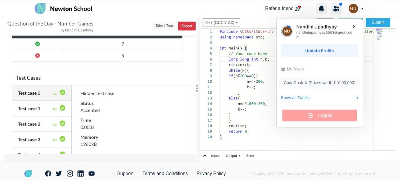Click the green tick in the row with 7

click(37, 44)
